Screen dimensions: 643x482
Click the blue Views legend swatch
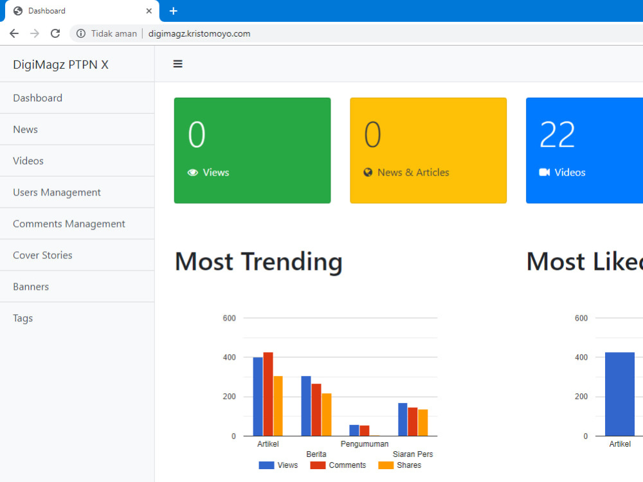tap(266, 465)
